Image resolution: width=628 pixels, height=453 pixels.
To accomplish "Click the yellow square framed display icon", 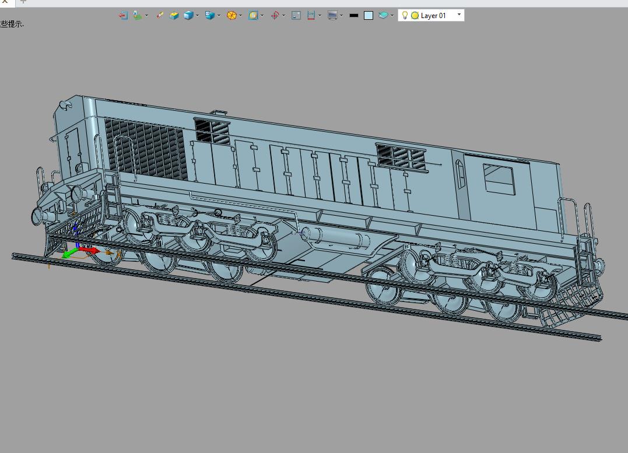I will (253, 16).
